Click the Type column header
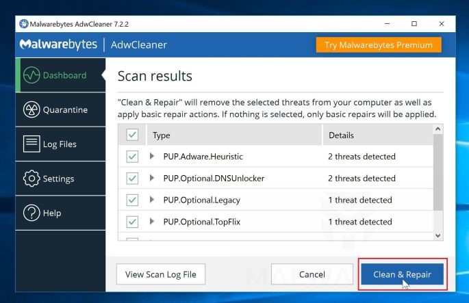Image resolution: width=469 pixels, height=303 pixels. coord(234,135)
